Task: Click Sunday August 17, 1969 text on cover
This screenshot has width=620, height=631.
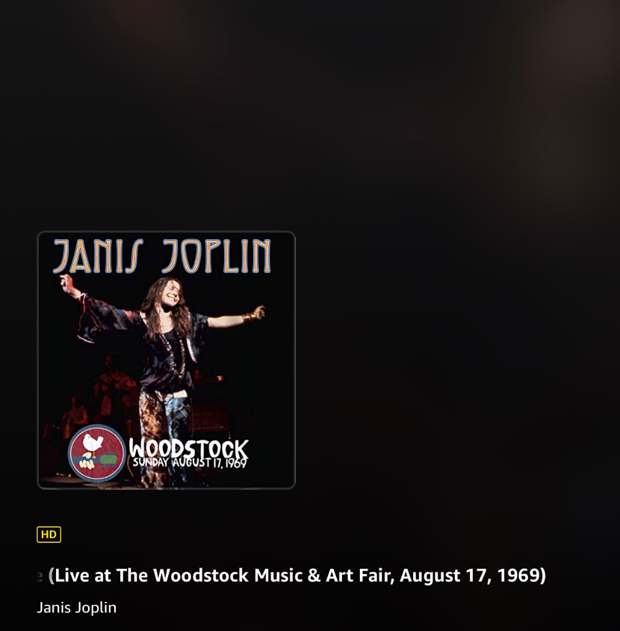Action: tap(190, 463)
